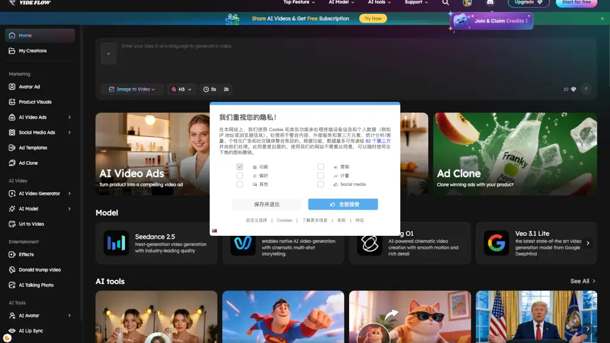610x343 pixels.
Task: Open the AI Model sidebar icon
Action: [x=12, y=208]
